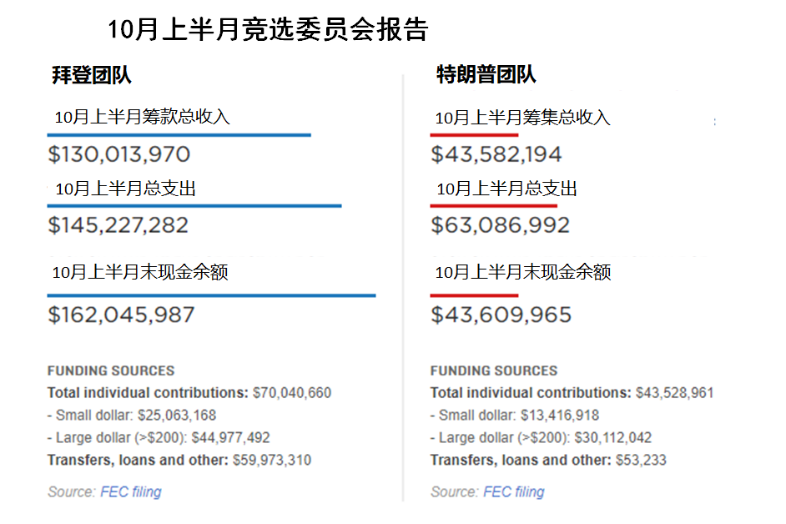Image resolution: width=786 pixels, height=524 pixels.
Task: Open the FEC filing link under Trump team
Action: (514, 492)
